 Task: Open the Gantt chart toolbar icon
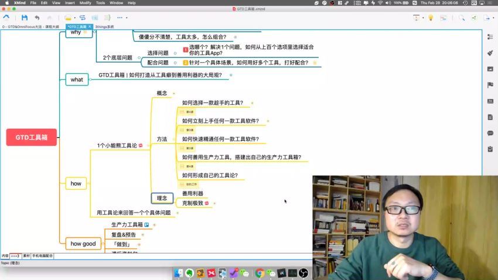443,18
